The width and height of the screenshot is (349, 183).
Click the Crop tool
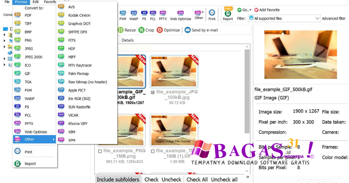[x=146, y=30]
